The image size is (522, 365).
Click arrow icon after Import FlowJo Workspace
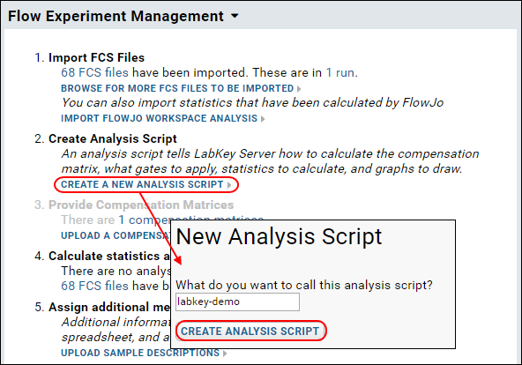point(263,119)
